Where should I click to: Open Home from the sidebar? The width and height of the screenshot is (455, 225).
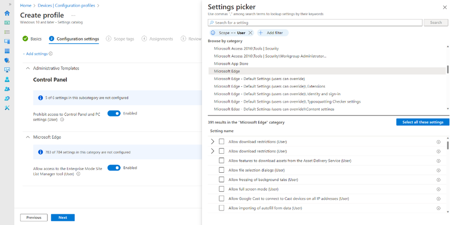(7, 13)
